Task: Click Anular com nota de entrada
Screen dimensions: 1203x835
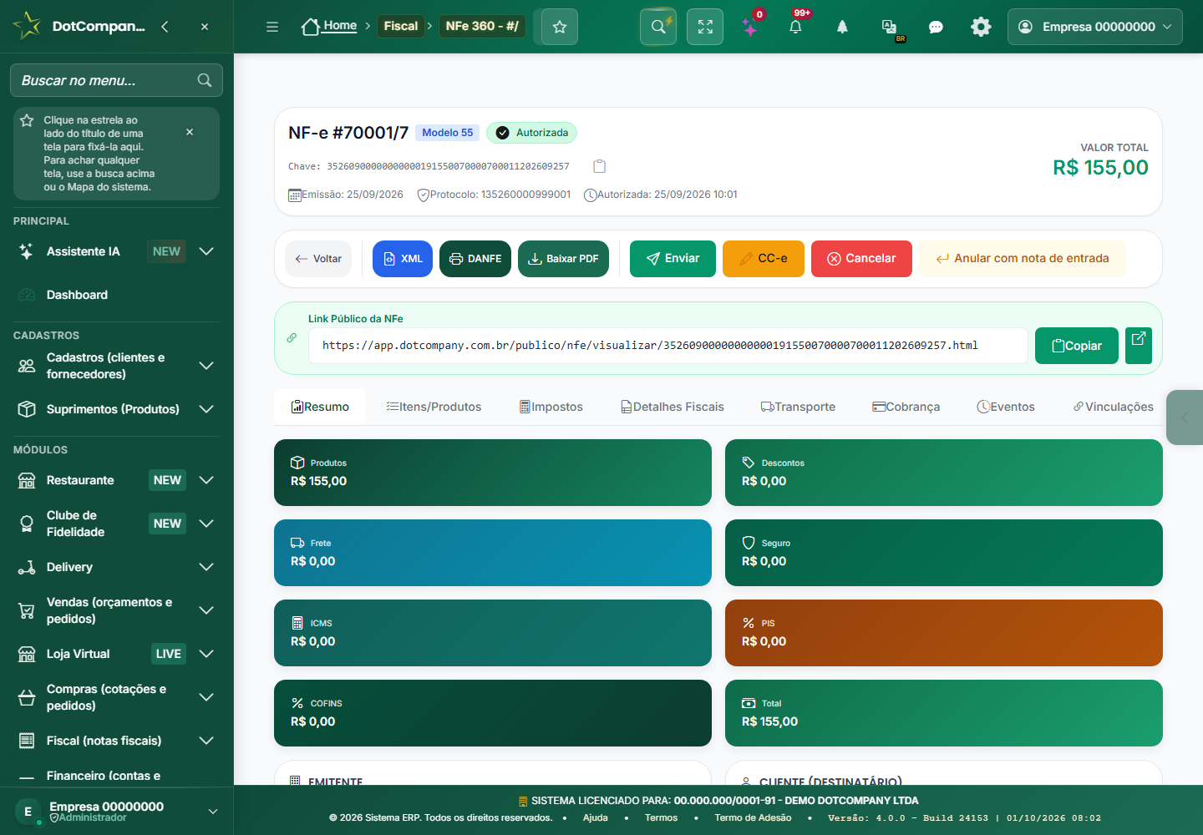Action: coord(1023,259)
